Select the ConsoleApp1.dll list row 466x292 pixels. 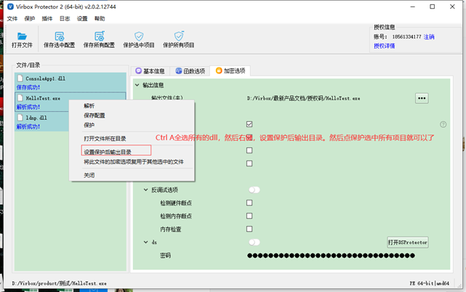click(71, 82)
